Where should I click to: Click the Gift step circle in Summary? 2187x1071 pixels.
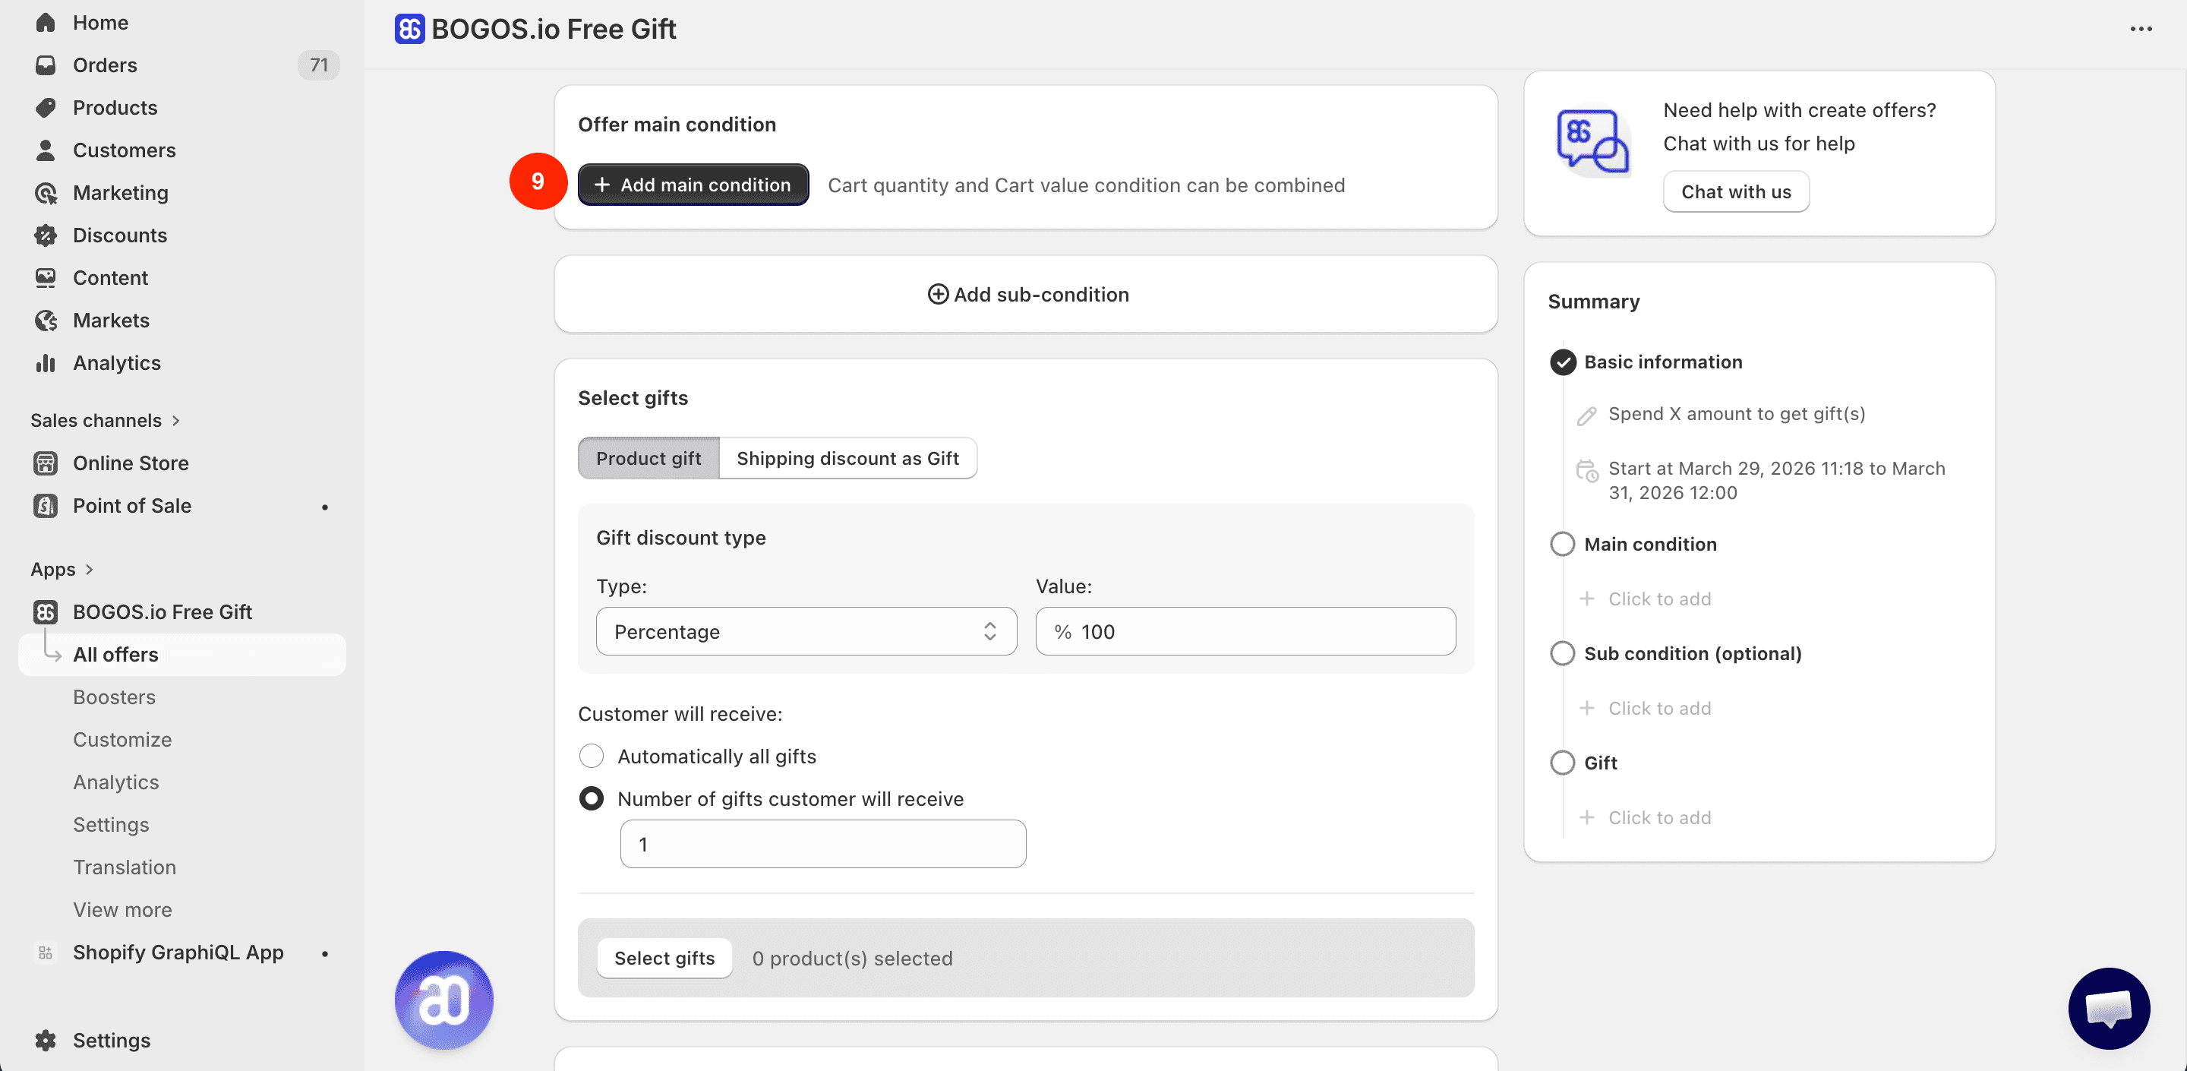[x=1562, y=763]
